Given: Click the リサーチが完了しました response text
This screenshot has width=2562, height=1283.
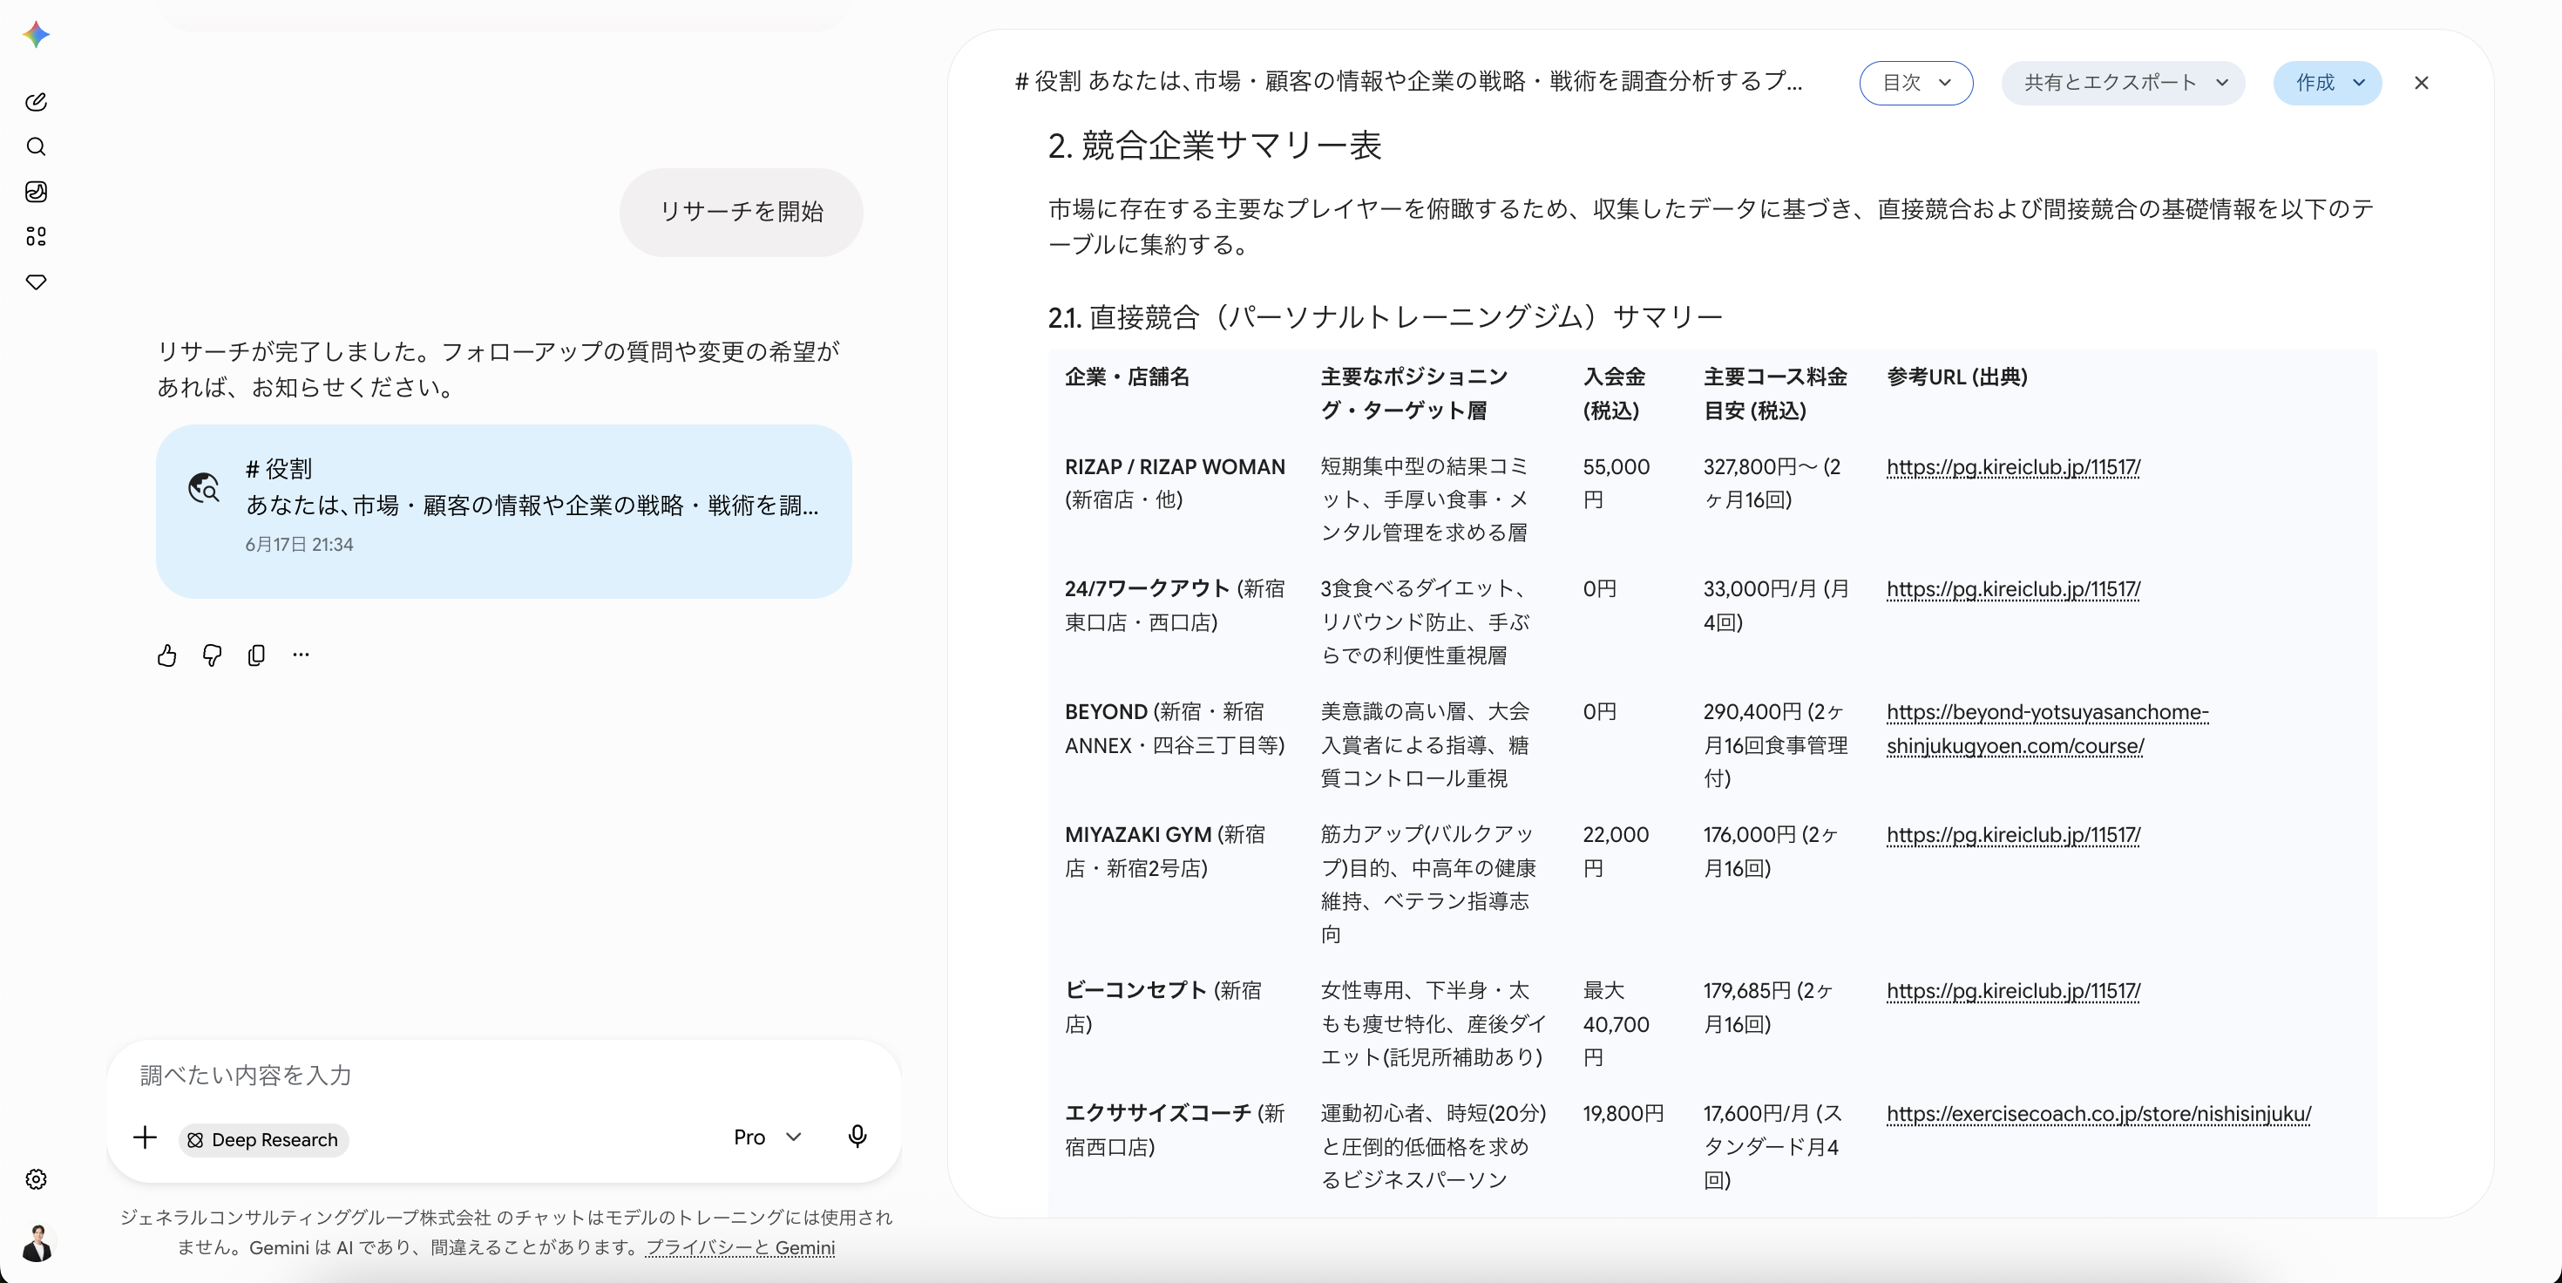Looking at the screenshot, I should [x=498, y=369].
